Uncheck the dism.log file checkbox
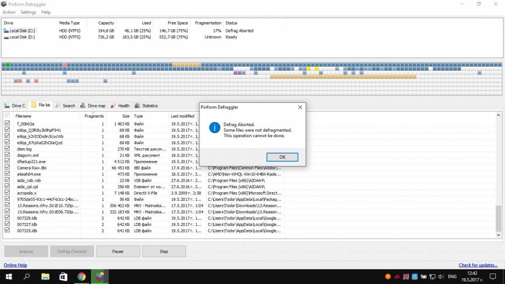This screenshot has width=505, height=284. click(x=7, y=148)
